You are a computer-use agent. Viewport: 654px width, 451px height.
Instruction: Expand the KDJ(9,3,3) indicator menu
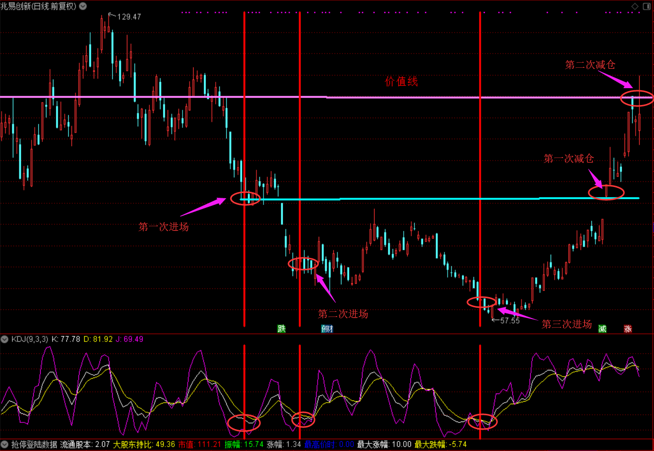(5, 339)
